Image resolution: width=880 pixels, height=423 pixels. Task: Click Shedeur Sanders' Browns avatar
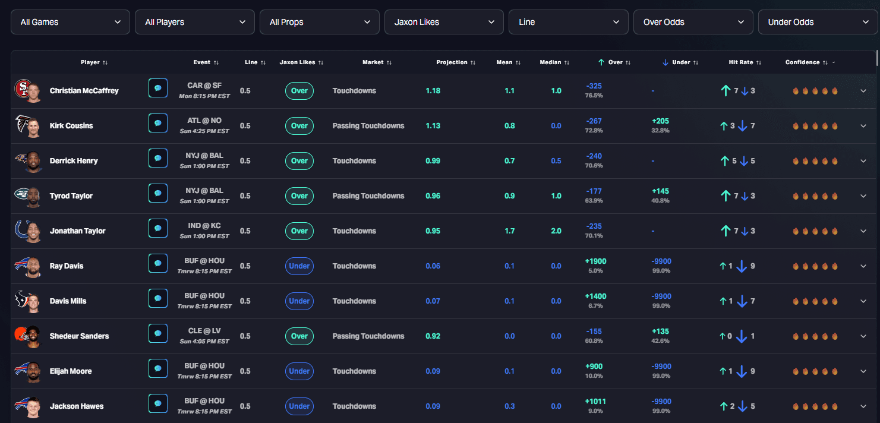click(28, 336)
